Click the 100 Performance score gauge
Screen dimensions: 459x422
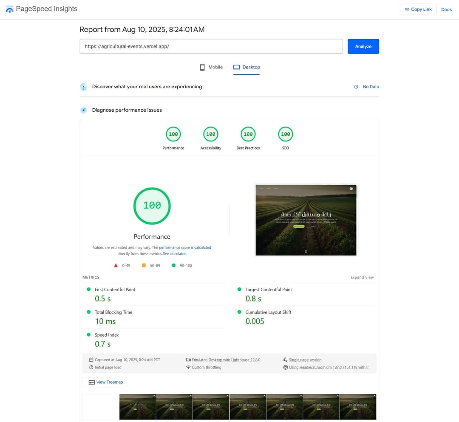click(x=152, y=206)
